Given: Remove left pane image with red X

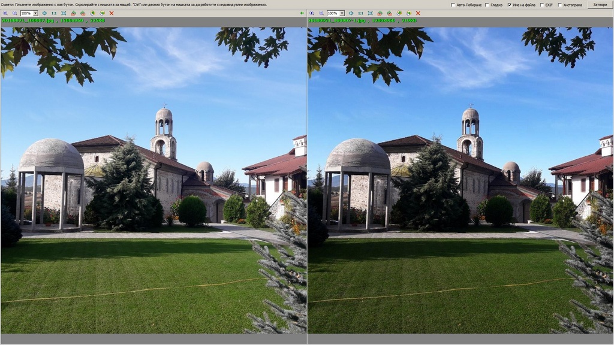Looking at the screenshot, I should coord(112,13).
